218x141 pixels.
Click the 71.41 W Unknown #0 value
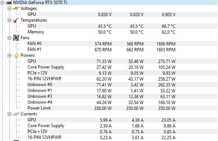(104, 85)
